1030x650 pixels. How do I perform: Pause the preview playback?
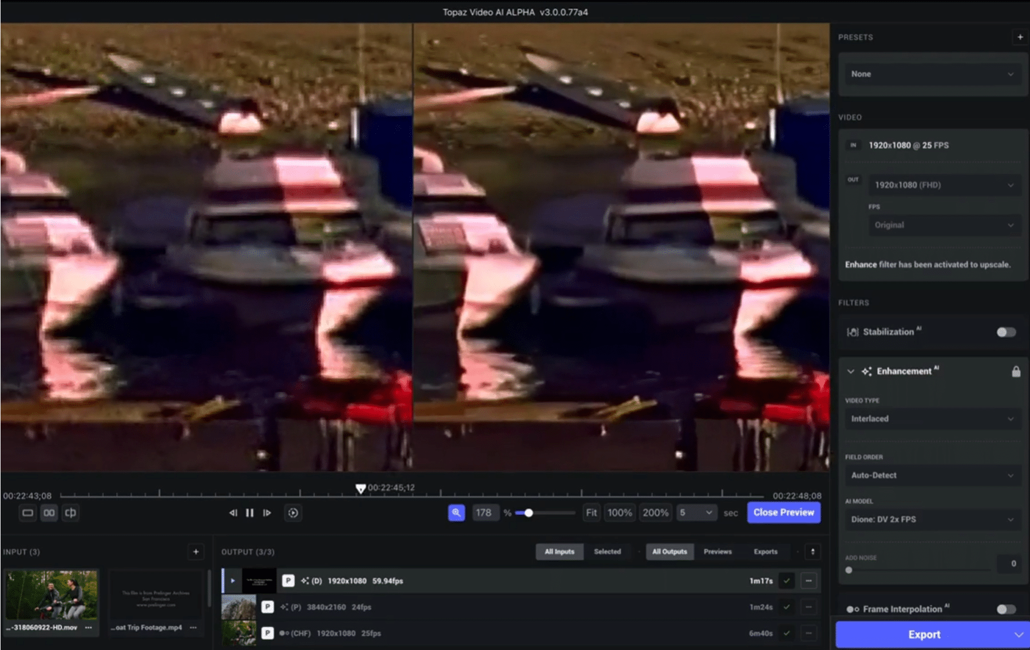[249, 513]
